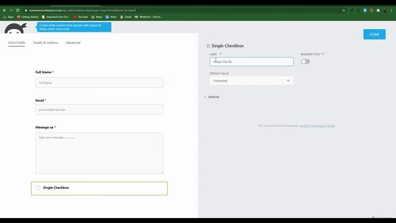
Task: Click the Email input field
Action: click(x=100, y=110)
